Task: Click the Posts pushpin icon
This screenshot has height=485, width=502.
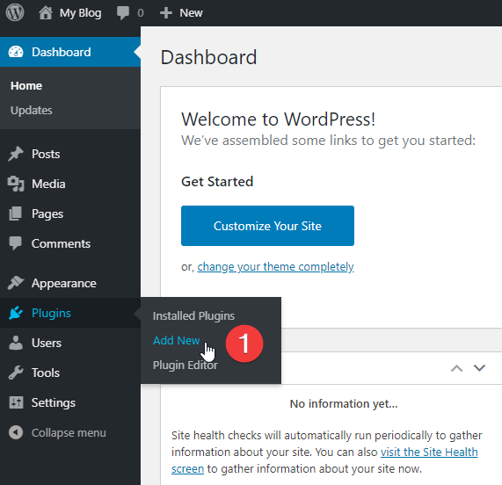Action: click(16, 154)
